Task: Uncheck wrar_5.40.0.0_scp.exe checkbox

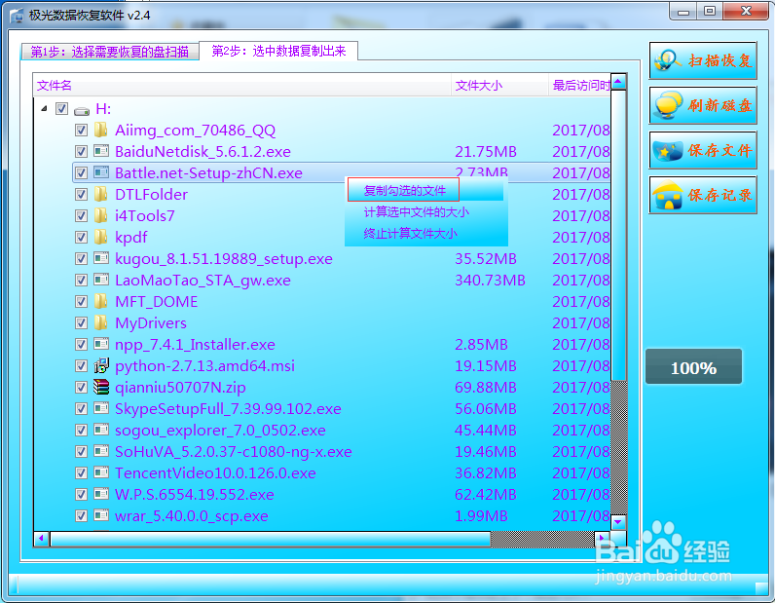Action: [x=81, y=515]
